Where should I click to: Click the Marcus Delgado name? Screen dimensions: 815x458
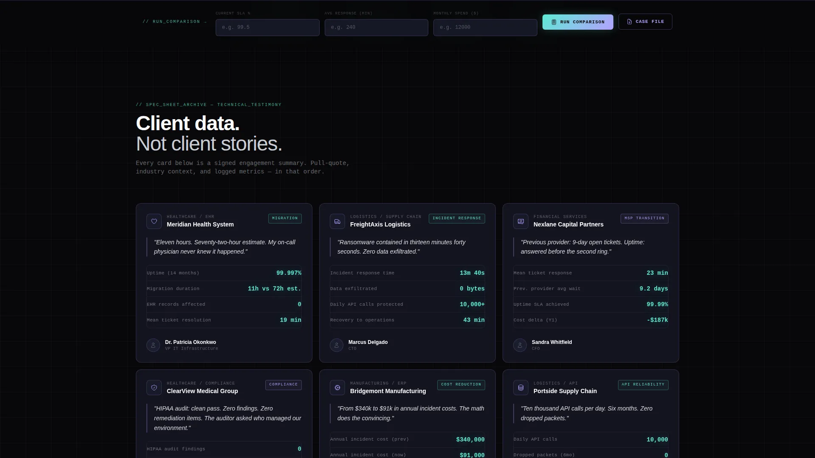[368, 342]
